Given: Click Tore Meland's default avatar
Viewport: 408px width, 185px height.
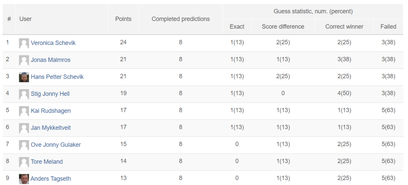Looking at the screenshot, I should 24,162.
